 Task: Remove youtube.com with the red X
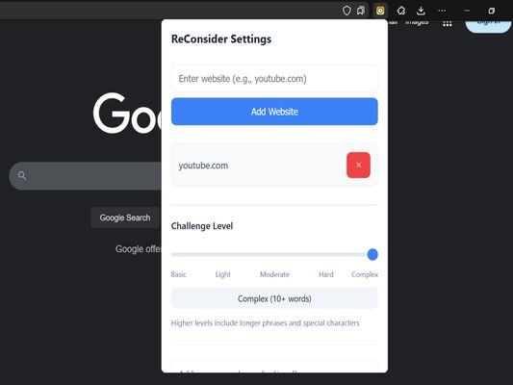click(358, 165)
